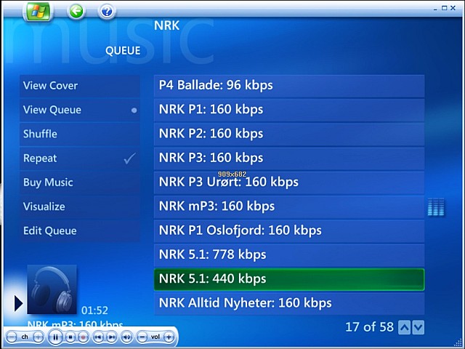The height and width of the screenshot is (349, 465).
Task: Raise volume with the vol plus button
Action: click(169, 337)
